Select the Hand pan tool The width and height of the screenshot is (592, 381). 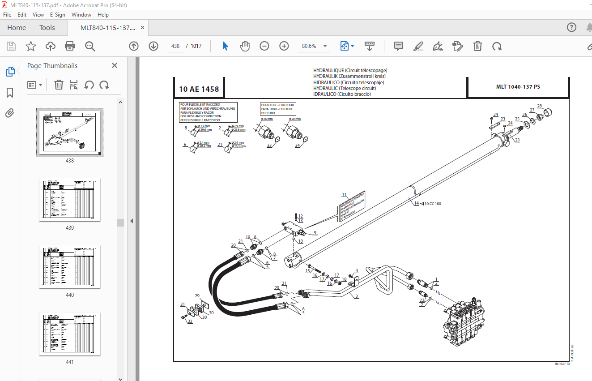point(245,46)
